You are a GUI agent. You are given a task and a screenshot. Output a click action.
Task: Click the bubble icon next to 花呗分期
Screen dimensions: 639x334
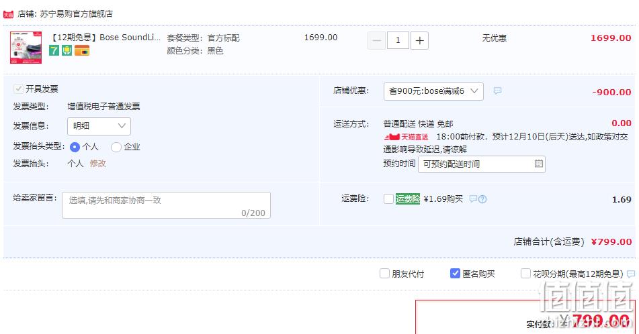pyautogui.click(x=631, y=274)
